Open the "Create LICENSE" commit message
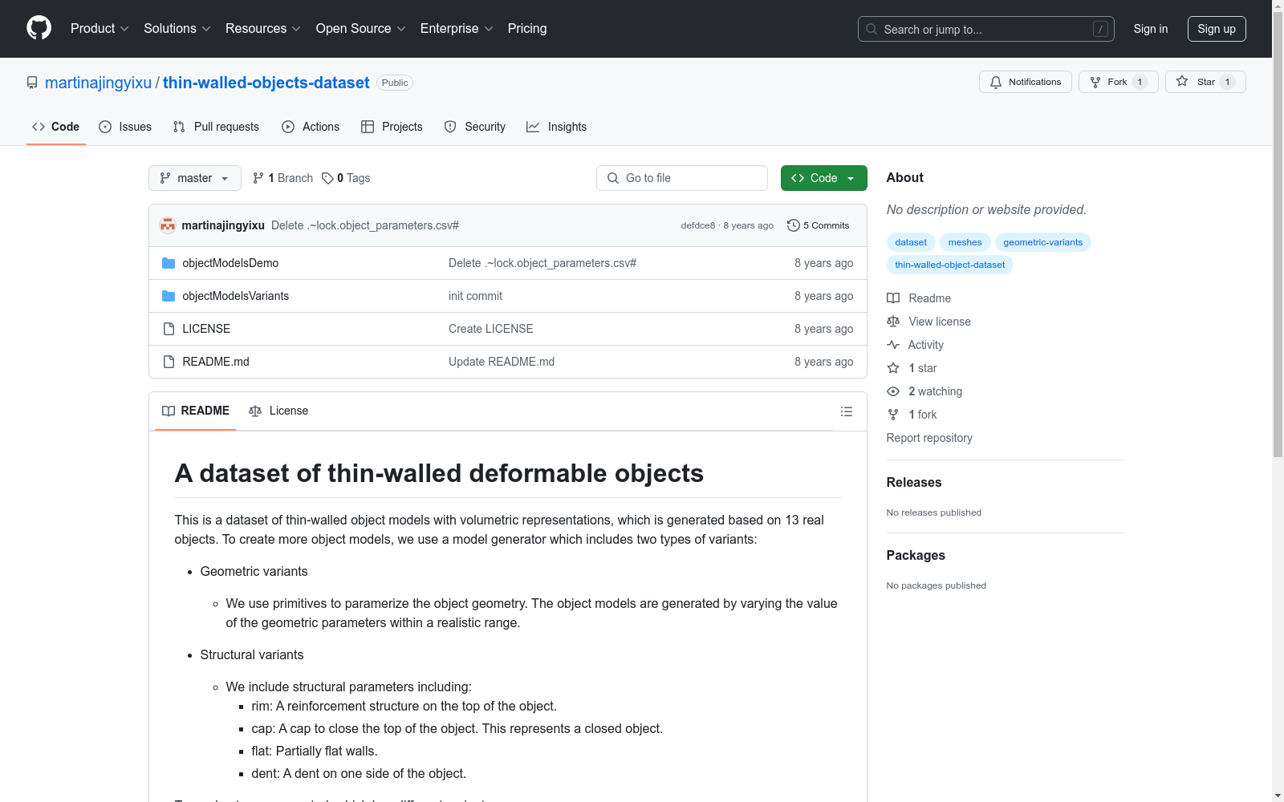 [491, 329]
